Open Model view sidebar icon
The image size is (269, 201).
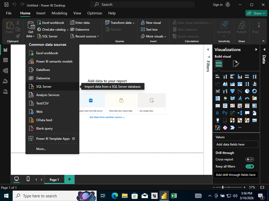[6, 71]
